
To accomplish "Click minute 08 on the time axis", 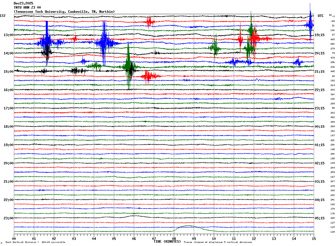I will coord(174,239).
